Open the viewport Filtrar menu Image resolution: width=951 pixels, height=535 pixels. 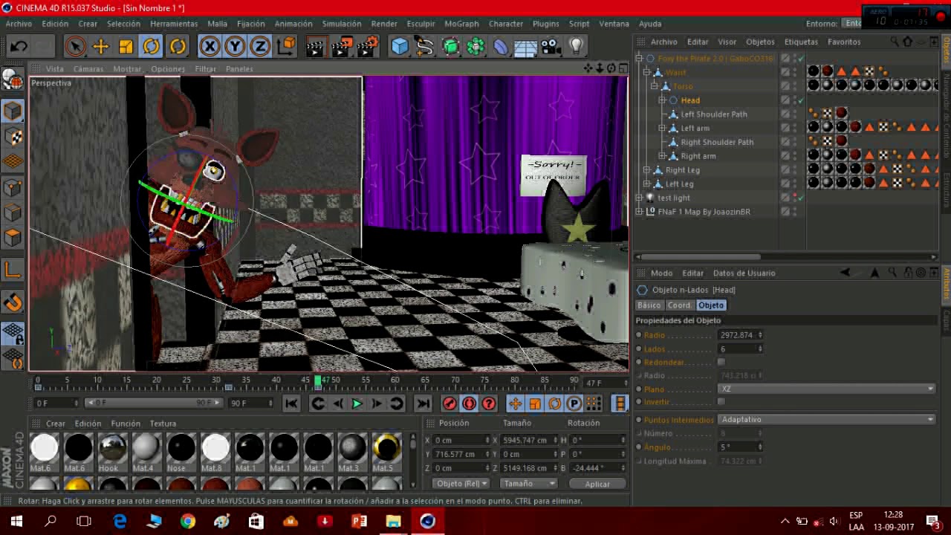[205, 68]
